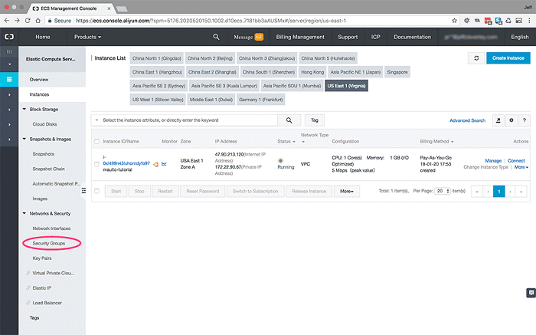
Task: Open the ICP menu item
Action: (376, 37)
